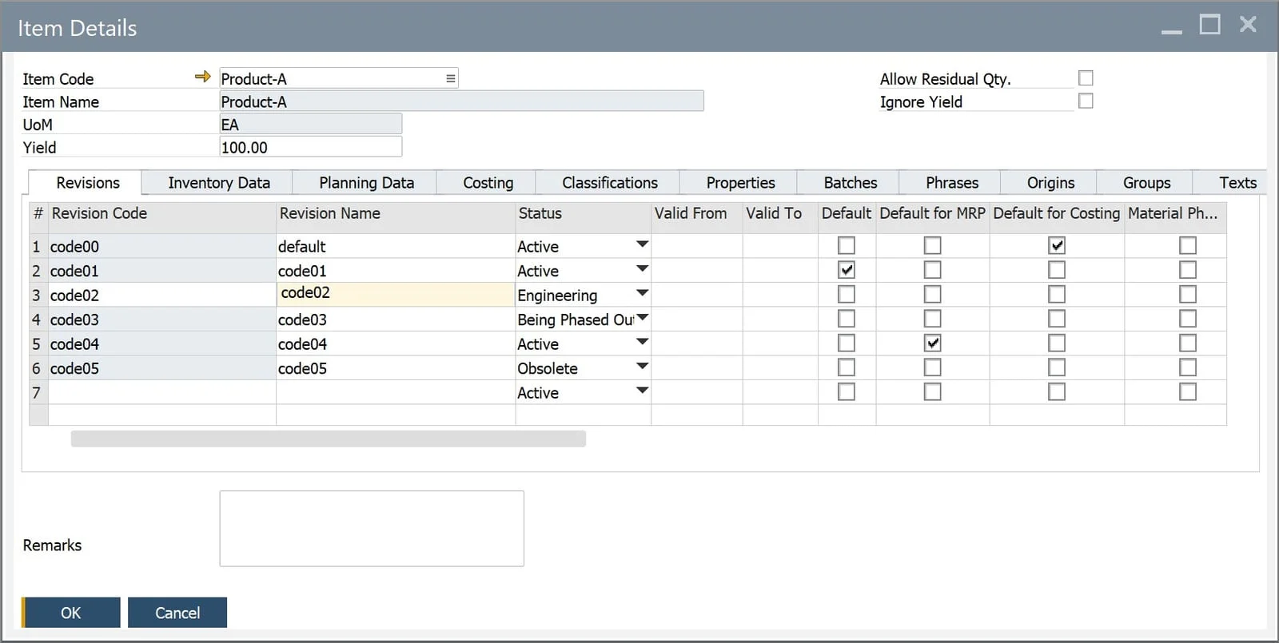Viewport: 1279px width, 643px height.
Task: Uncheck Default for MRP on code04 row
Action: (932, 343)
